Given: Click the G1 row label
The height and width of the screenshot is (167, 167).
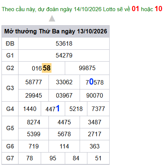Looking at the screenshot, I should [x=10, y=55].
